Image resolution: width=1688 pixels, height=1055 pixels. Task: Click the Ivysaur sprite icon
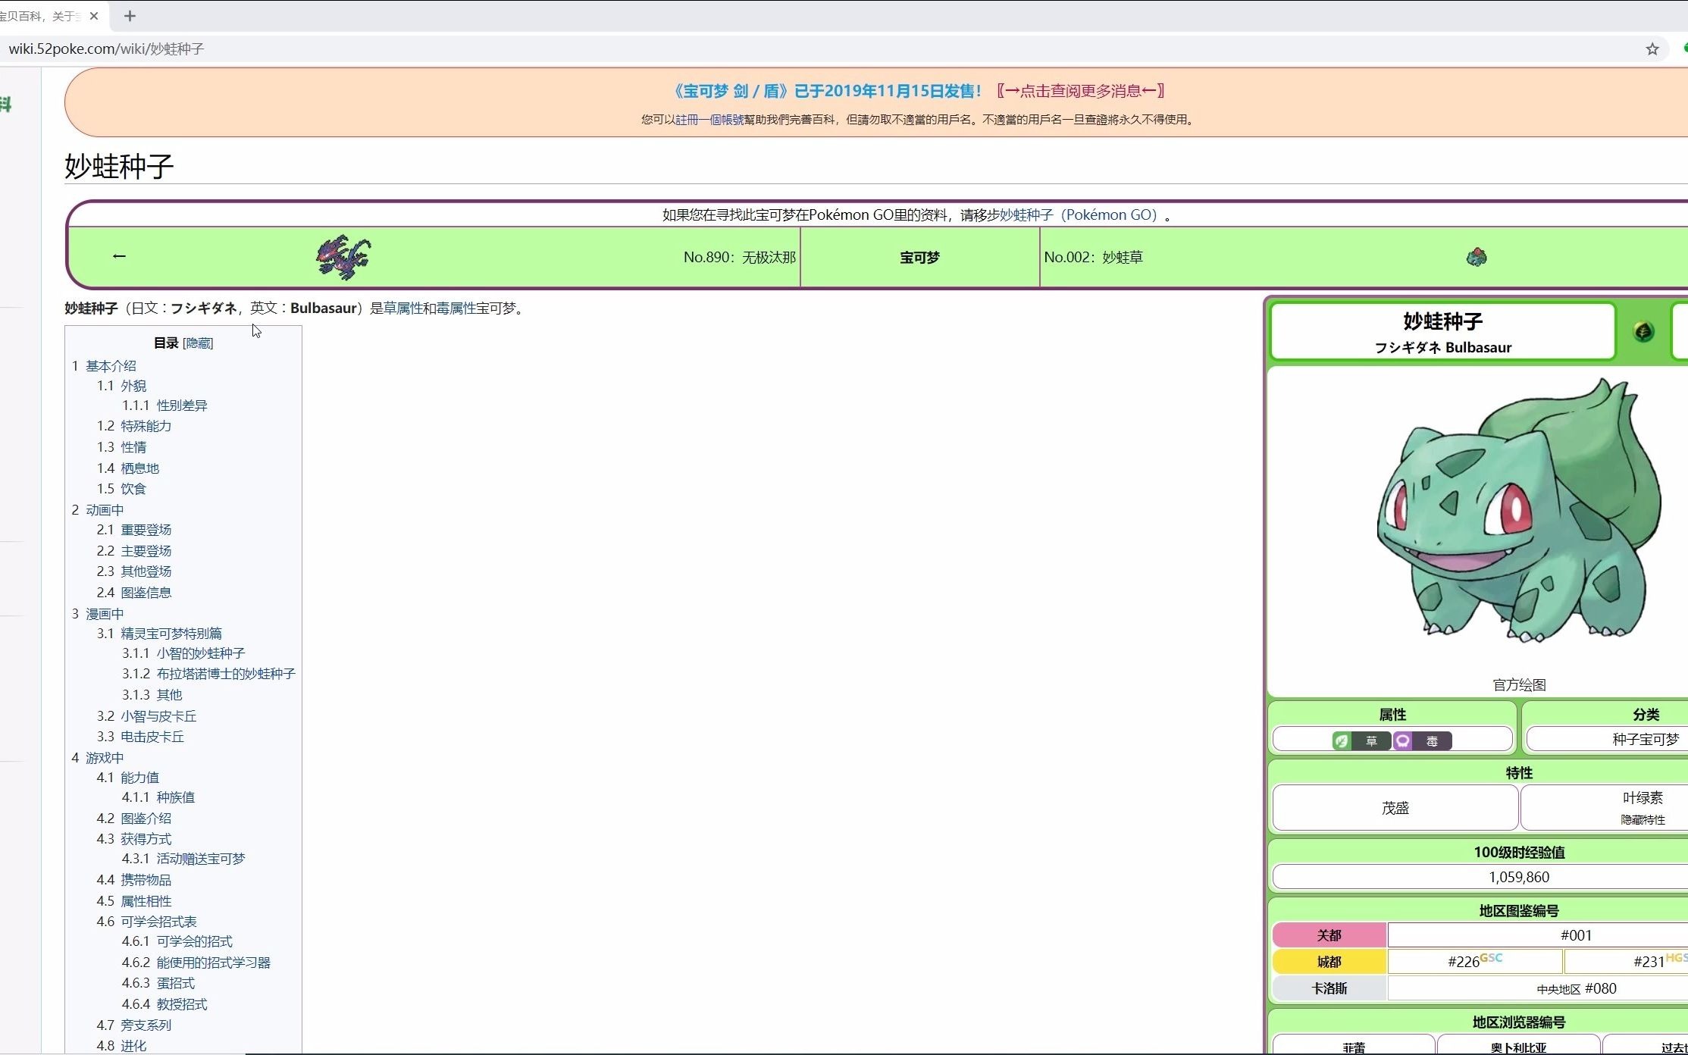[1477, 257]
